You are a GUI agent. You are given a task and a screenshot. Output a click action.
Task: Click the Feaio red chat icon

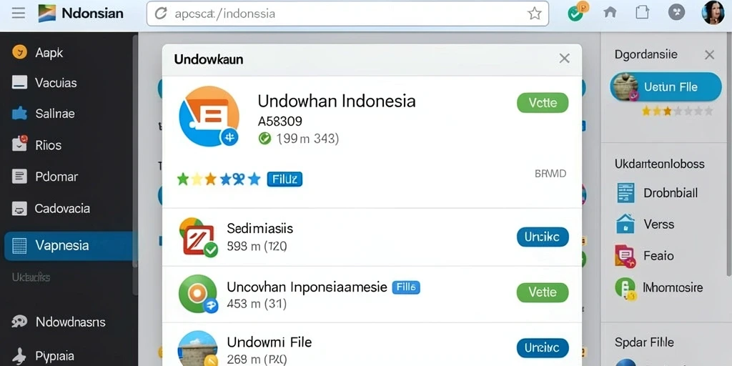[x=625, y=255]
